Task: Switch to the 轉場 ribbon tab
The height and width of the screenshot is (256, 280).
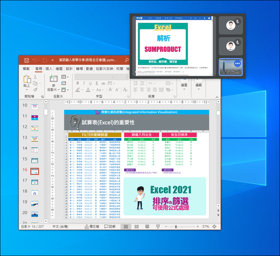Action: [x=80, y=68]
